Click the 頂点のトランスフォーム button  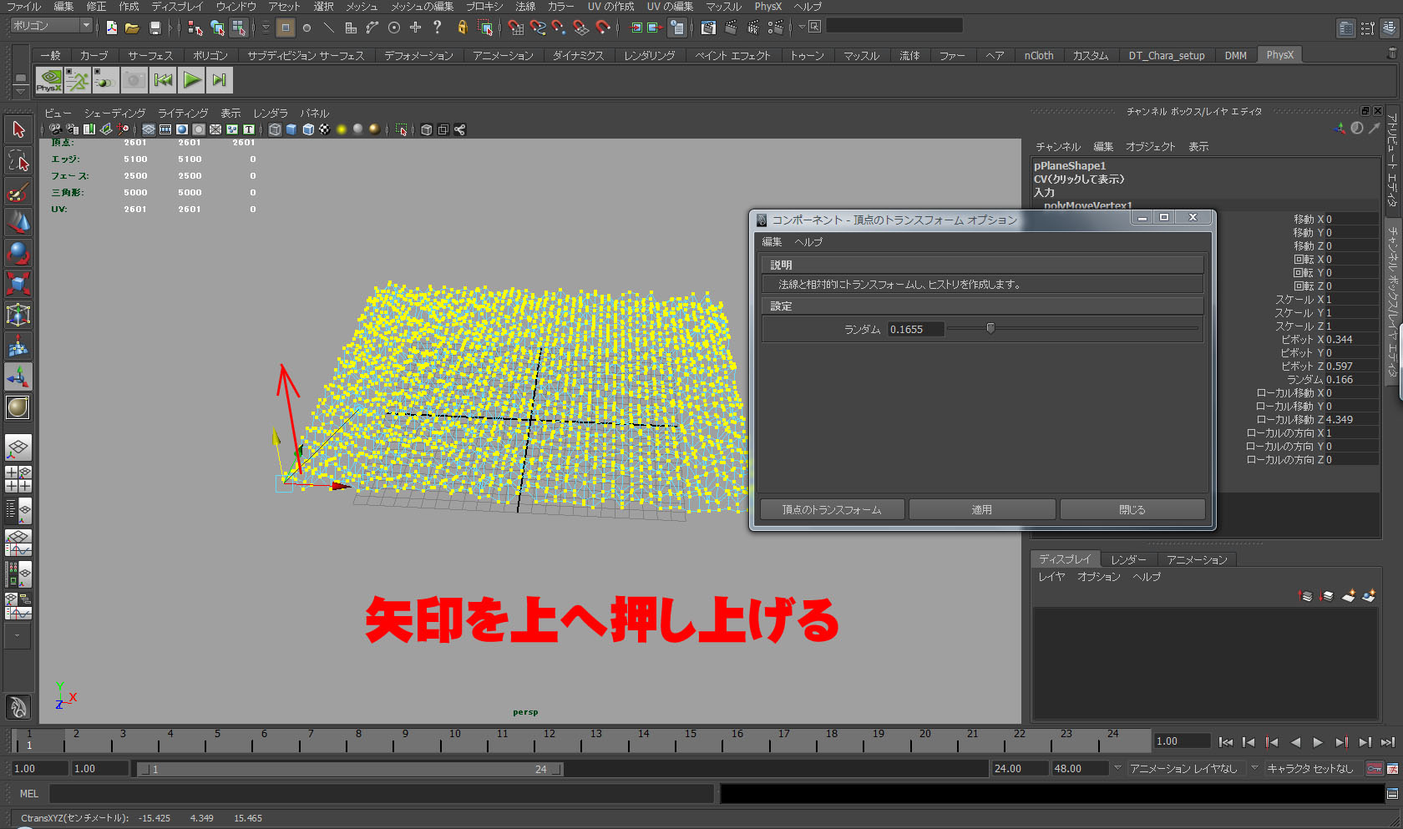pos(831,508)
